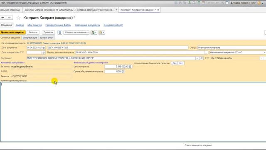Open the print document icon dropdown

(x=101, y=32)
